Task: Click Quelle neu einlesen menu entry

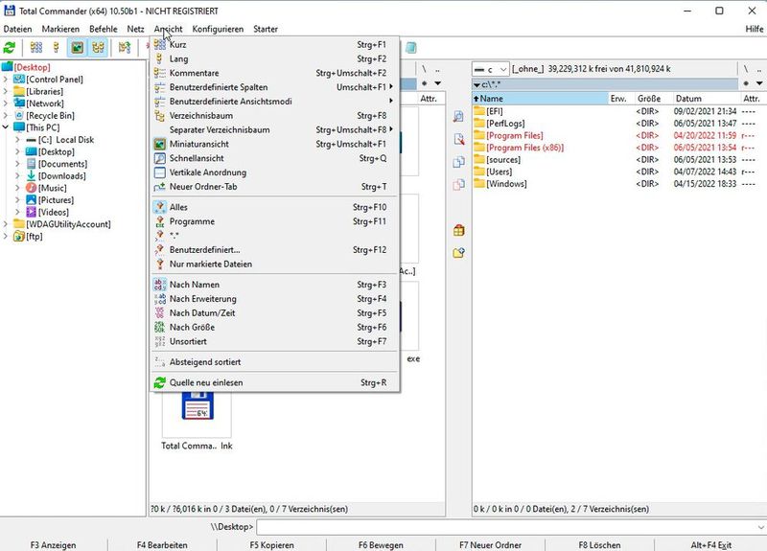Action: coord(274,382)
